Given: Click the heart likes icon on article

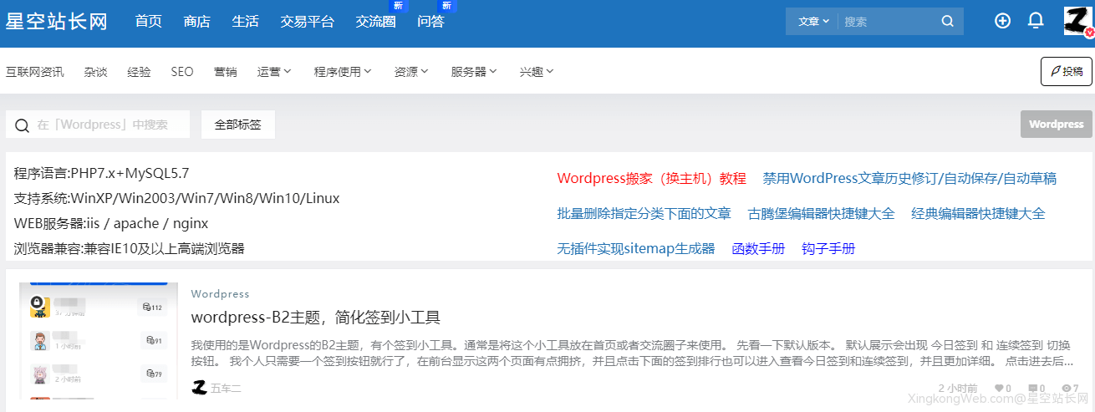Looking at the screenshot, I should click(997, 389).
